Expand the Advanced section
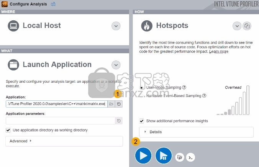Image resolution: width=259 pixels, height=167 pixels. pos(64,141)
